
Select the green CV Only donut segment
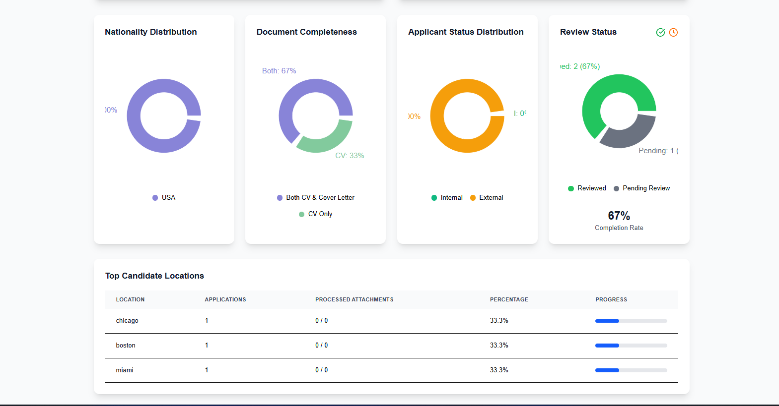pos(325,143)
